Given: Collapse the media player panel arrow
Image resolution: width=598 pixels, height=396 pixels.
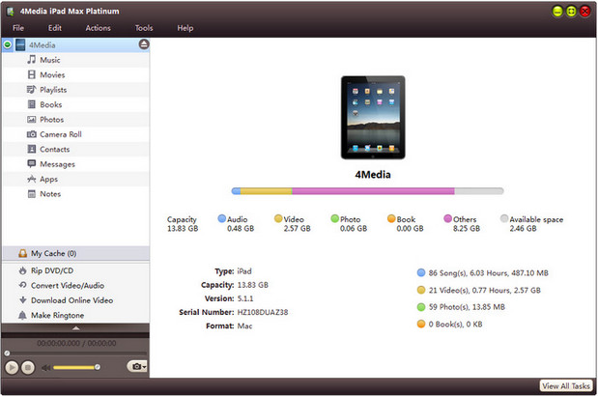Looking at the screenshot, I should tap(76, 327).
